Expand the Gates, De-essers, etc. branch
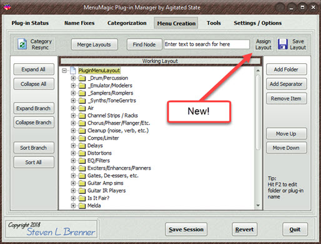The image size is (321, 244). pos(73,176)
